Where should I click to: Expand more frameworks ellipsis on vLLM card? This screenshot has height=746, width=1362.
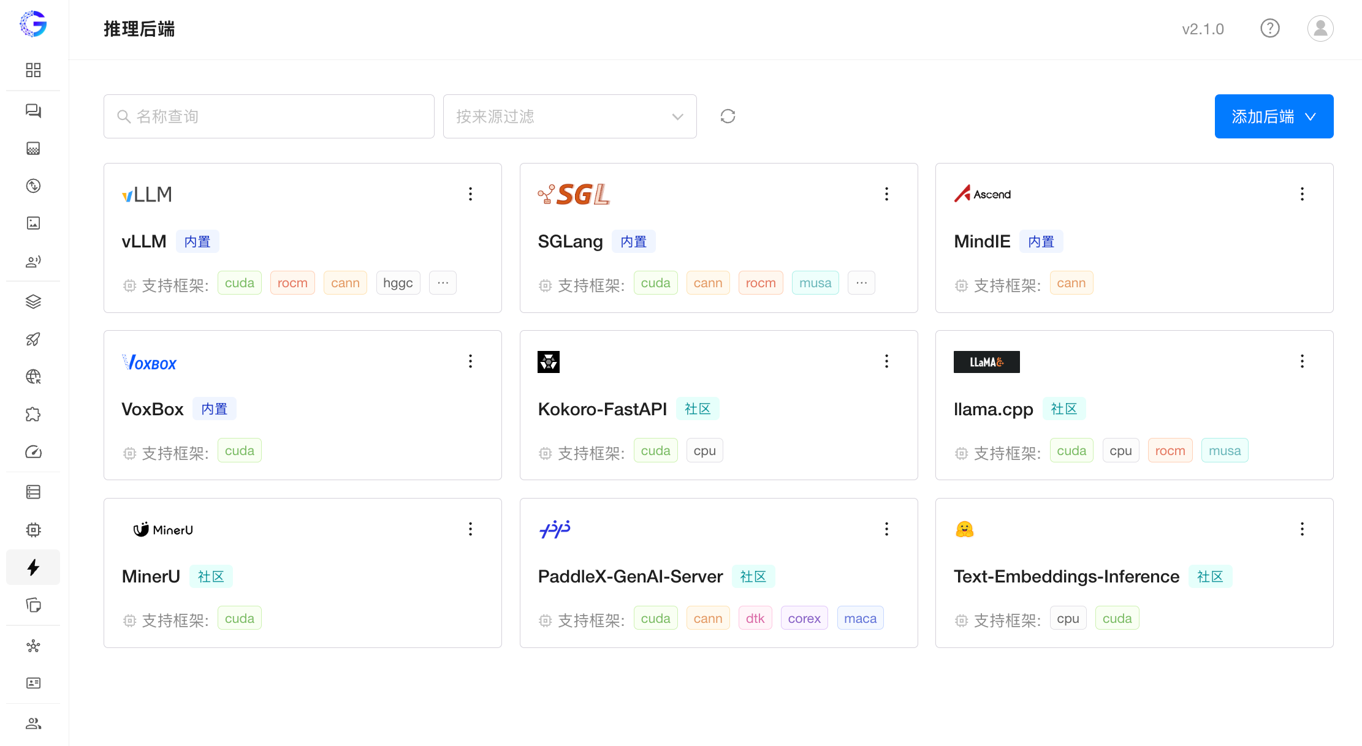pos(443,283)
